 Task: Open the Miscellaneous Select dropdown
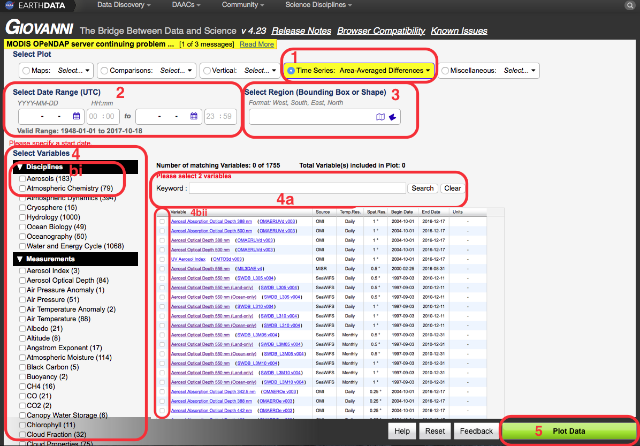[x=520, y=71]
